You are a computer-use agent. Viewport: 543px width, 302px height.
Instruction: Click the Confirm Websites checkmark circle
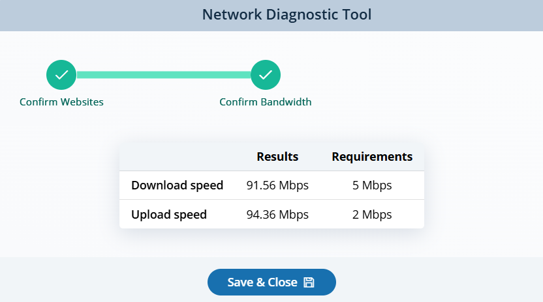point(61,75)
